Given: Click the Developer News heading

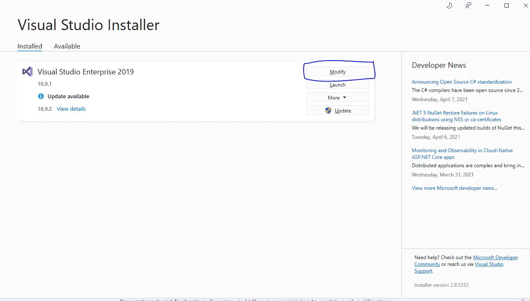Looking at the screenshot, I should tap(439, 65).
